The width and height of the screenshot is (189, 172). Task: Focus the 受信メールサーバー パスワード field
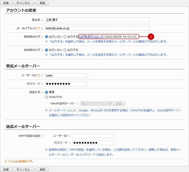tap(66, 84)
